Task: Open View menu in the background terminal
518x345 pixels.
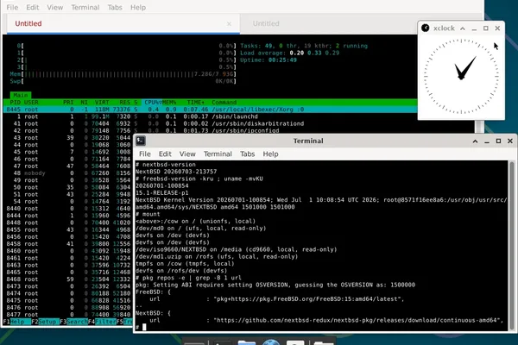Action: [x=55, y=7]
